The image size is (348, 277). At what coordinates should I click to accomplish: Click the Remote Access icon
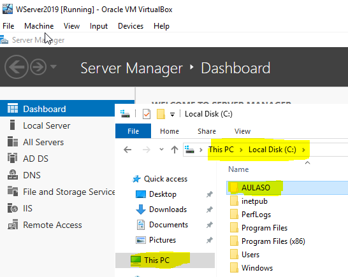(x=13, y=224)
